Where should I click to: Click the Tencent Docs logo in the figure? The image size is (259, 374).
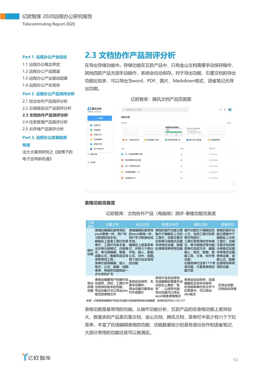(x=95, y=108)
